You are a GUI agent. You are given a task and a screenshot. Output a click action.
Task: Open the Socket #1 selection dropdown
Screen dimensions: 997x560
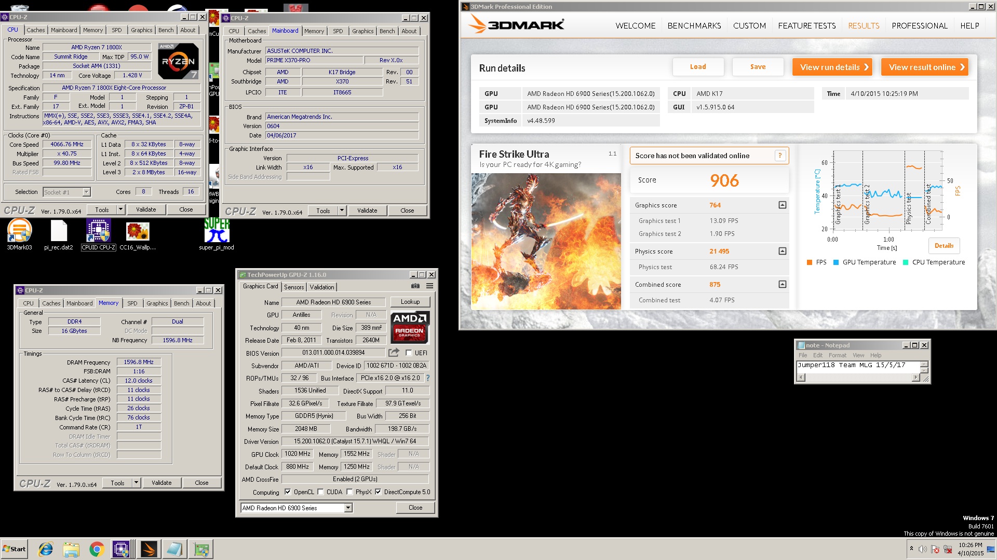[86, 192]
